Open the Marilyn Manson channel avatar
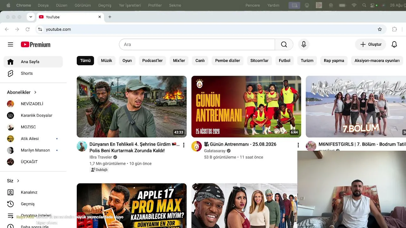 10,150
